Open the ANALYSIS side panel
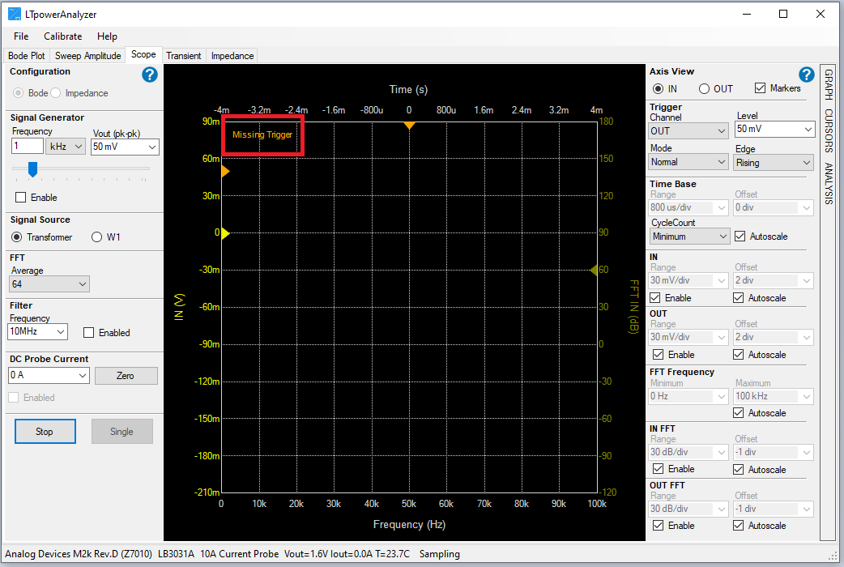 tap(829, 184)
